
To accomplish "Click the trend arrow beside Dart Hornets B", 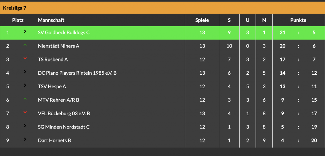I will (25, 139).
